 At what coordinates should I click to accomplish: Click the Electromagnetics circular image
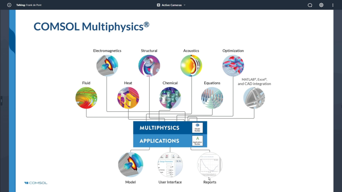coord(107,65)
